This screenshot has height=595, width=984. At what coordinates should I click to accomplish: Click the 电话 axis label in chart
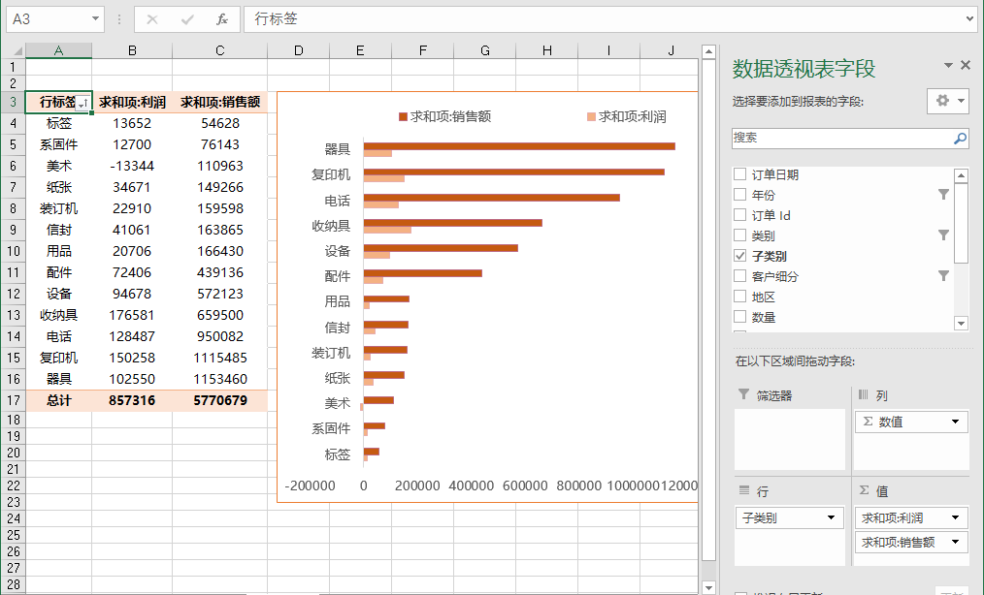[x=337, y=201]
